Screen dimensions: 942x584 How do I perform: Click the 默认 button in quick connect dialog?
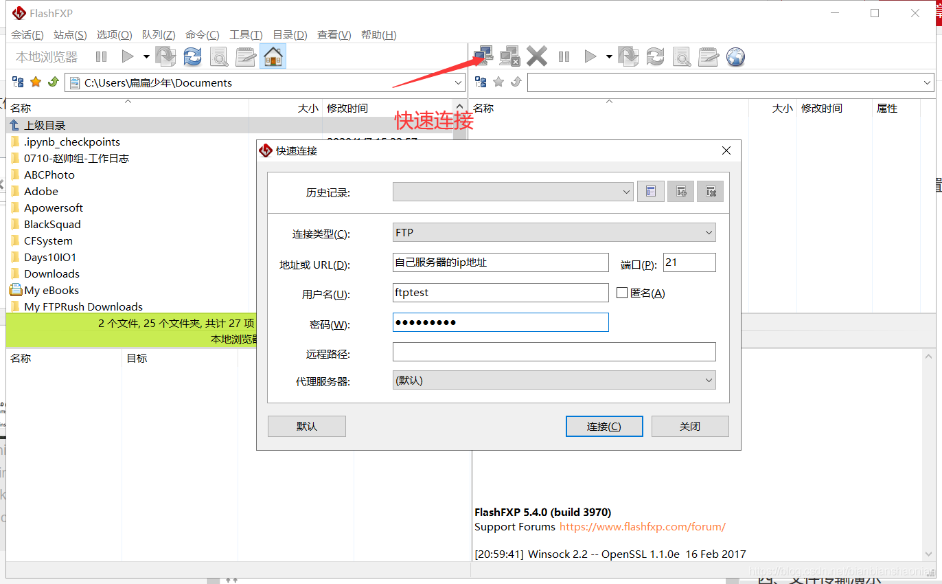[x=307, y=426]
